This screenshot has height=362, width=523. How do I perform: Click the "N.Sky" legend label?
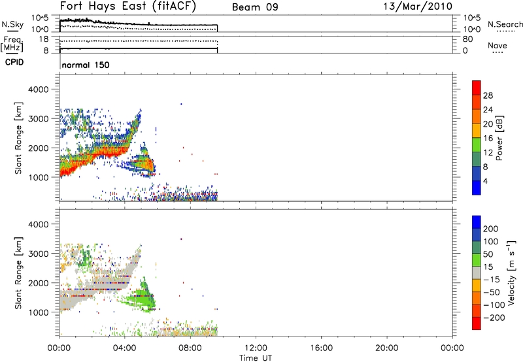pyautogui.click(x=12, y=24)
